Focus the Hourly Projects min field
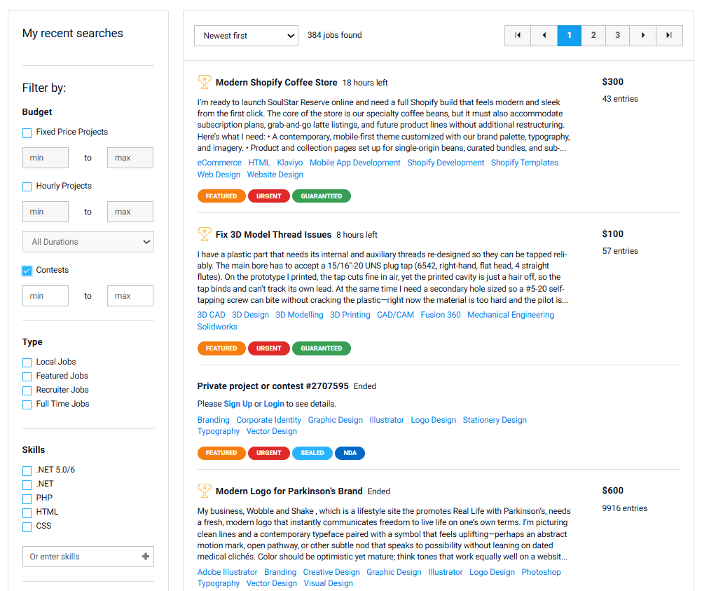Image resolution: width=716 pixels, height=591 pixels. coord(46,212)
